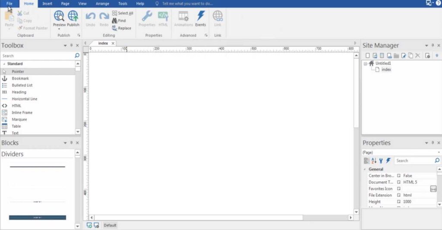Switch to the Arrange ribbon tab

pyautogui.click(x=102, y=3)
